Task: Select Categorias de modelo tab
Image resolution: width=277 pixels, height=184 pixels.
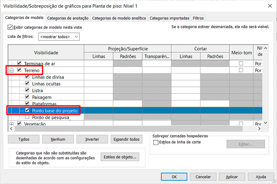Action: pyautogui.click(x=24, y=18)
